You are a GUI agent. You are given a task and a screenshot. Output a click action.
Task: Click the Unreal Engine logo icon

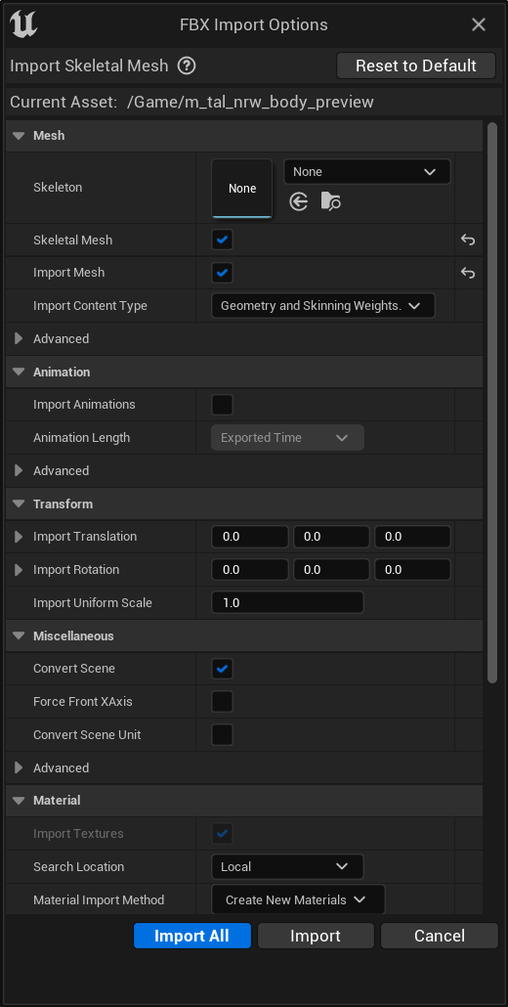[x=23, y=24]
